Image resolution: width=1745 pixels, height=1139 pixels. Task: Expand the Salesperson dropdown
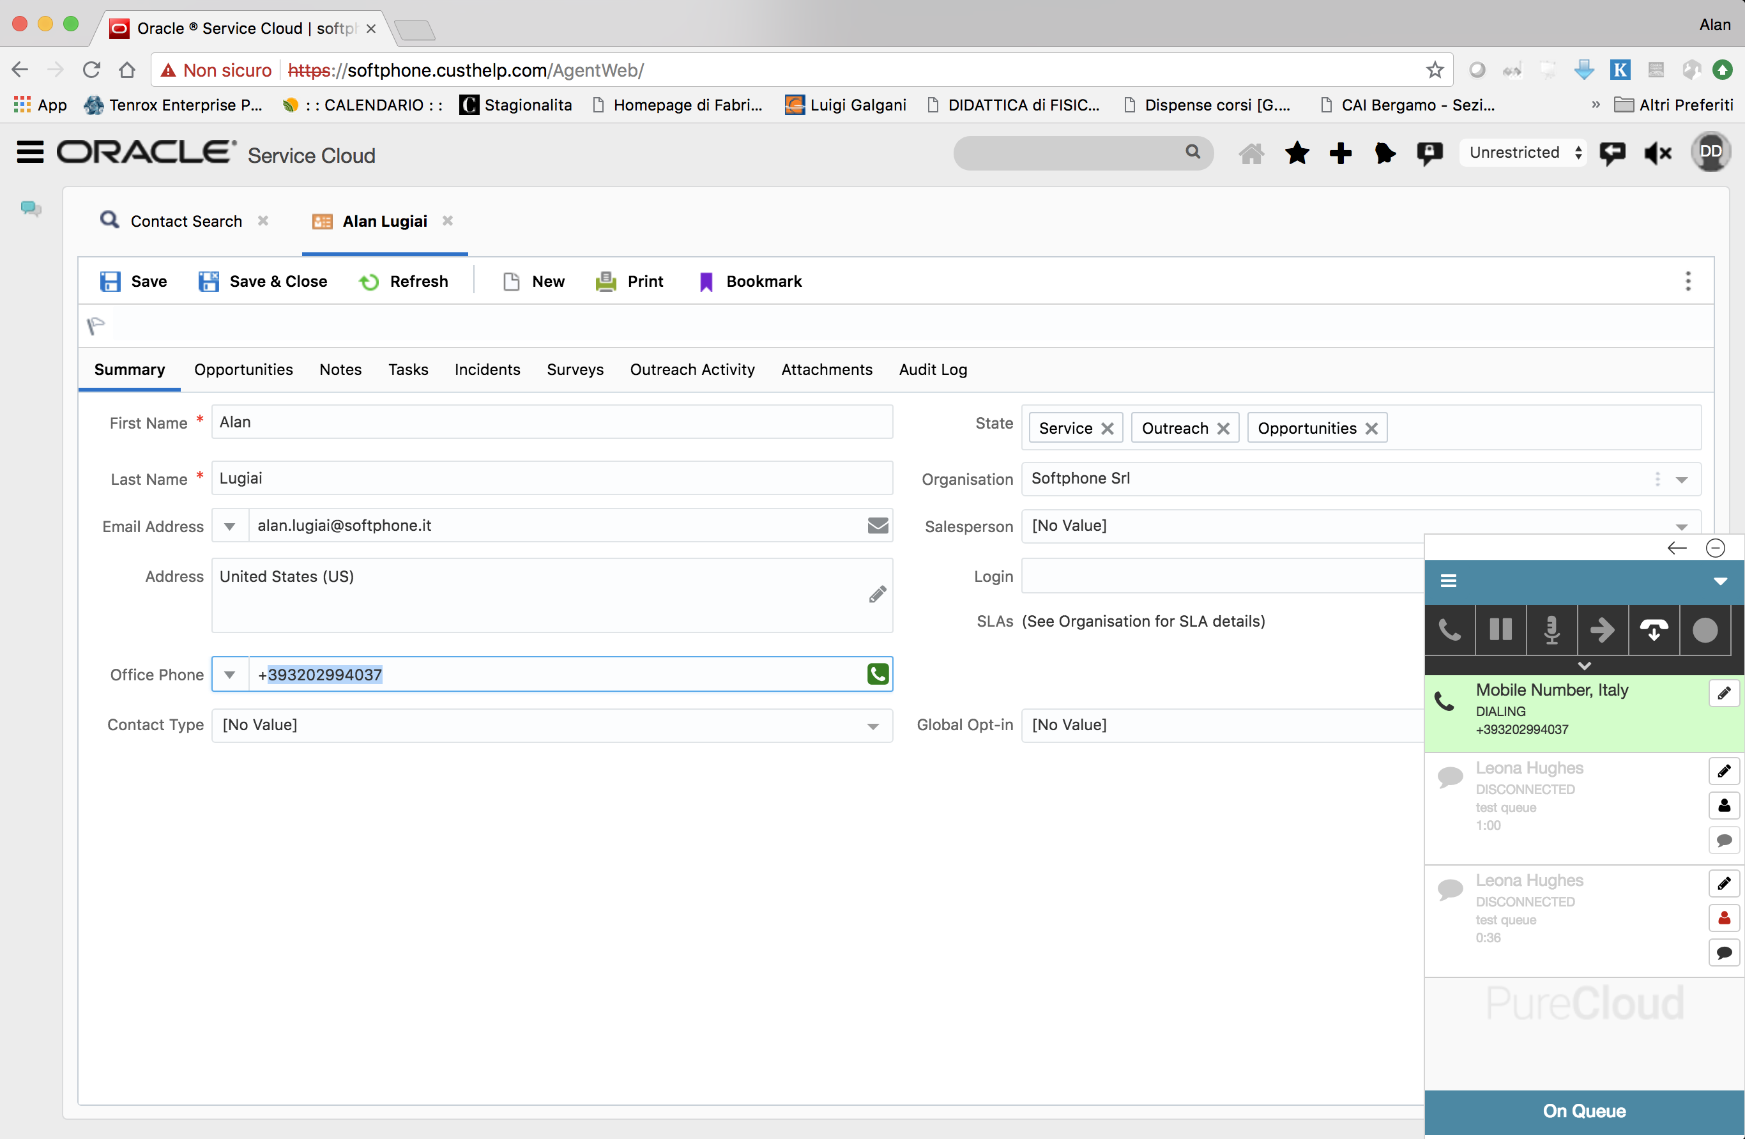[1681, 526]
